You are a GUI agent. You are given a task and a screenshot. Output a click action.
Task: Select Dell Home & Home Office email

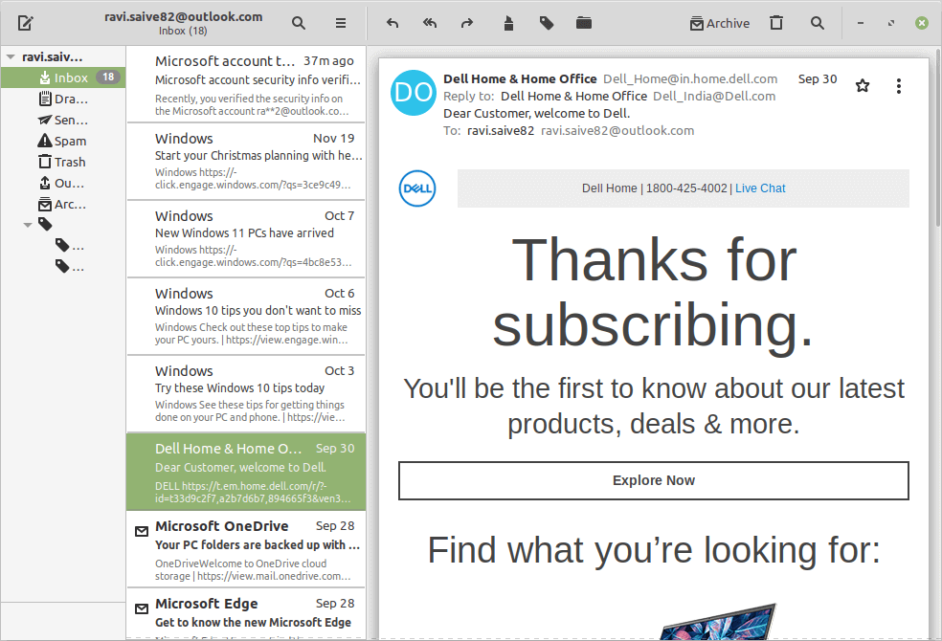[246, 472]
